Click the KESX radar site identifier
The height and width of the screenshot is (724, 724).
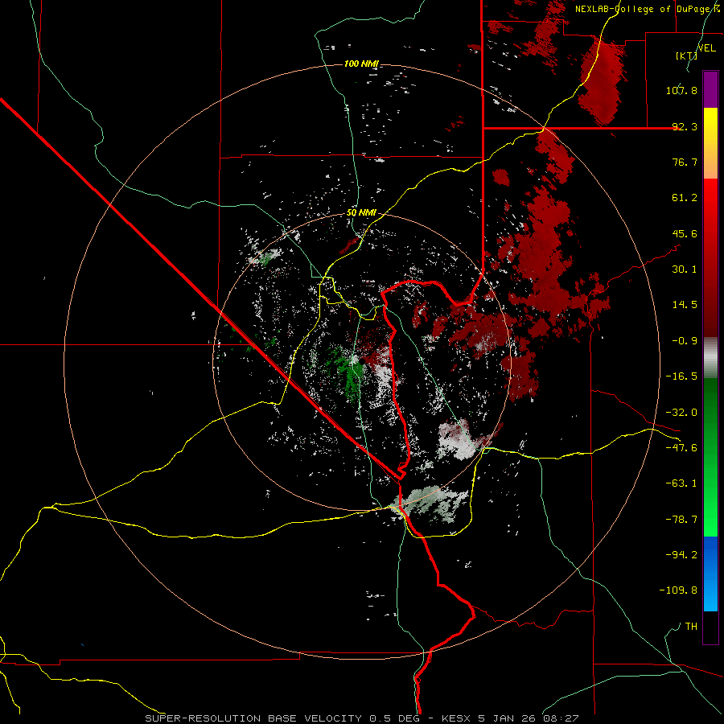click(458, 718)
